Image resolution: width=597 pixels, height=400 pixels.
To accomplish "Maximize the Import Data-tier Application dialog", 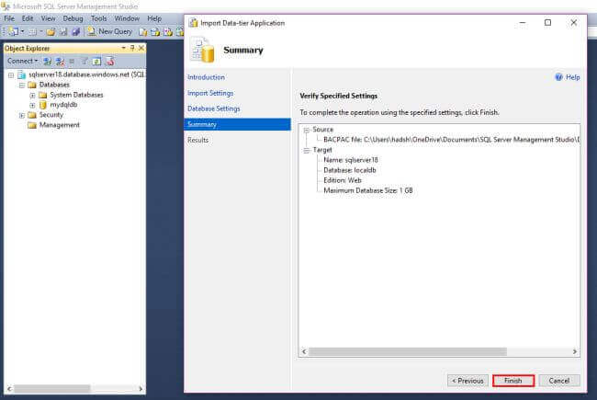I will tap(547, 23).
